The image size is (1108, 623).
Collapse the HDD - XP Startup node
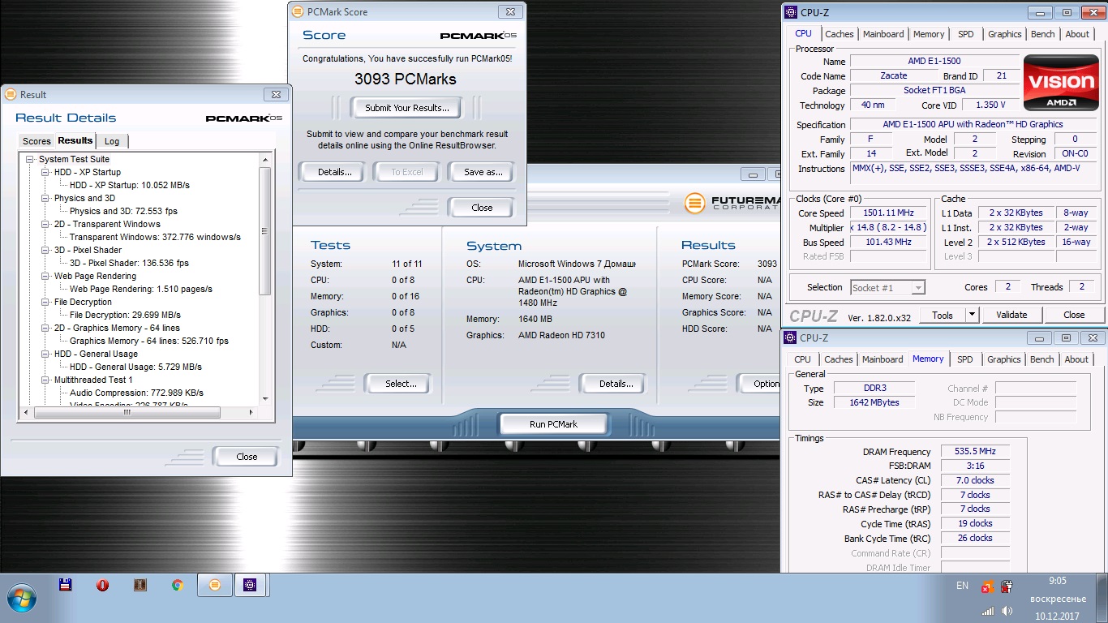tap(45, 172)
